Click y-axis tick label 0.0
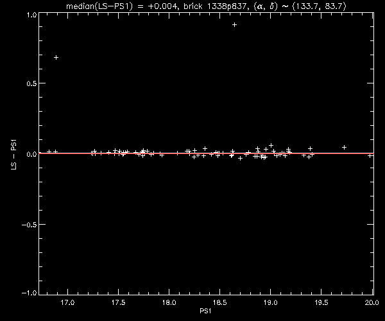The image size is (385, 321). (x=31, y=154)
